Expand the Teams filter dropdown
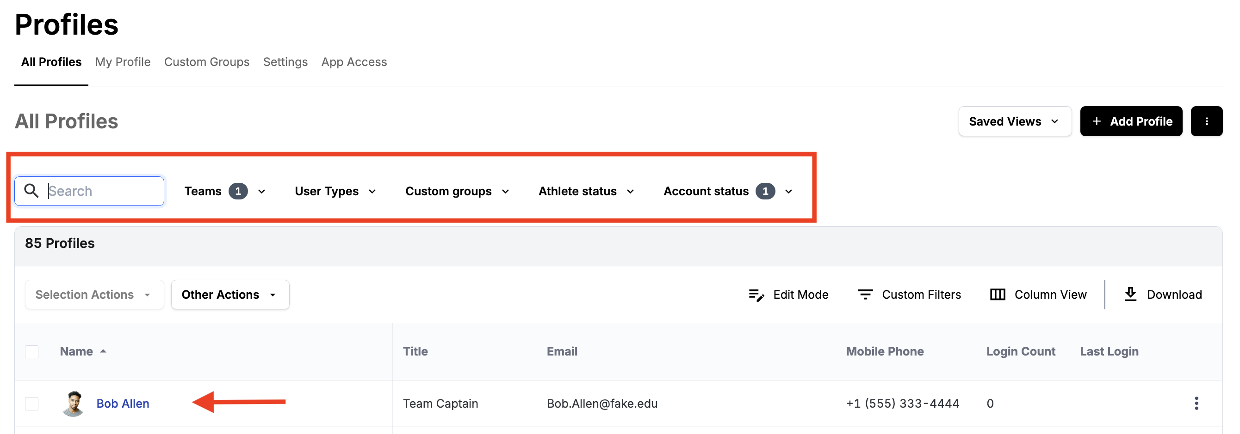Viewport: 1240px width, 434px height. pos(261,191)
